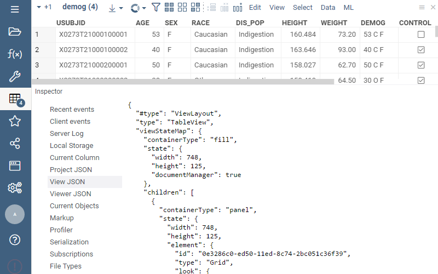Screen dimensions: 438x274
Task: Open the settings gears icon in sidebar
Action: [15, 188]
